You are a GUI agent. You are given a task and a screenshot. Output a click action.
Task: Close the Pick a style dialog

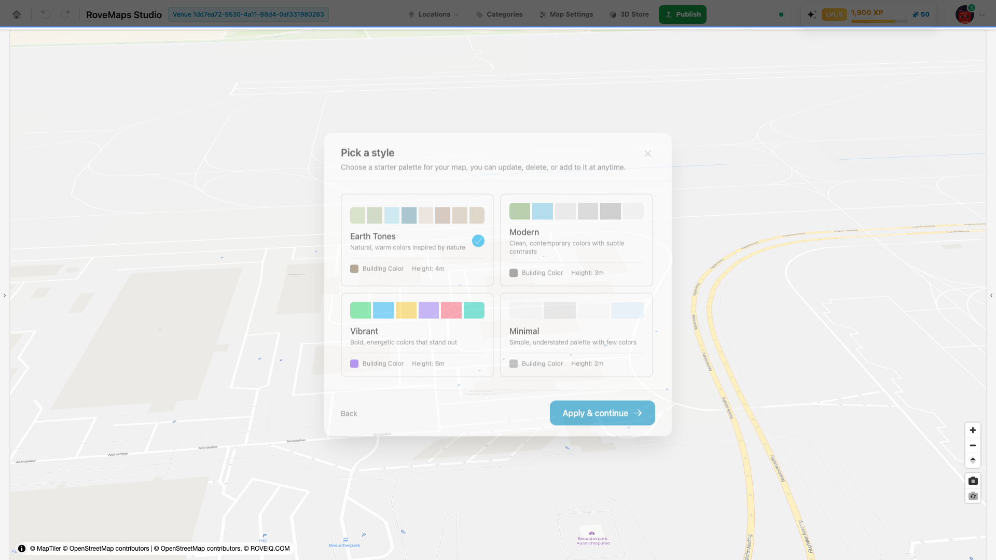[648, 153]
